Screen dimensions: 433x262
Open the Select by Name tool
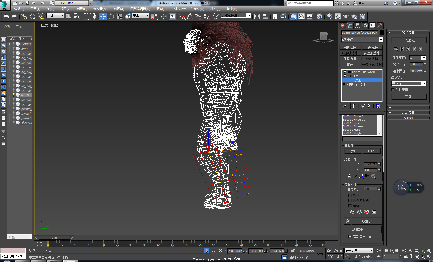[x=77, y=16]
